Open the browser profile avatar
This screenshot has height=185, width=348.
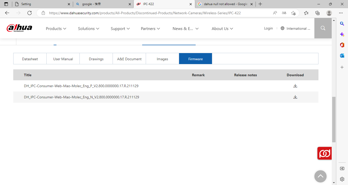point(329,13)
